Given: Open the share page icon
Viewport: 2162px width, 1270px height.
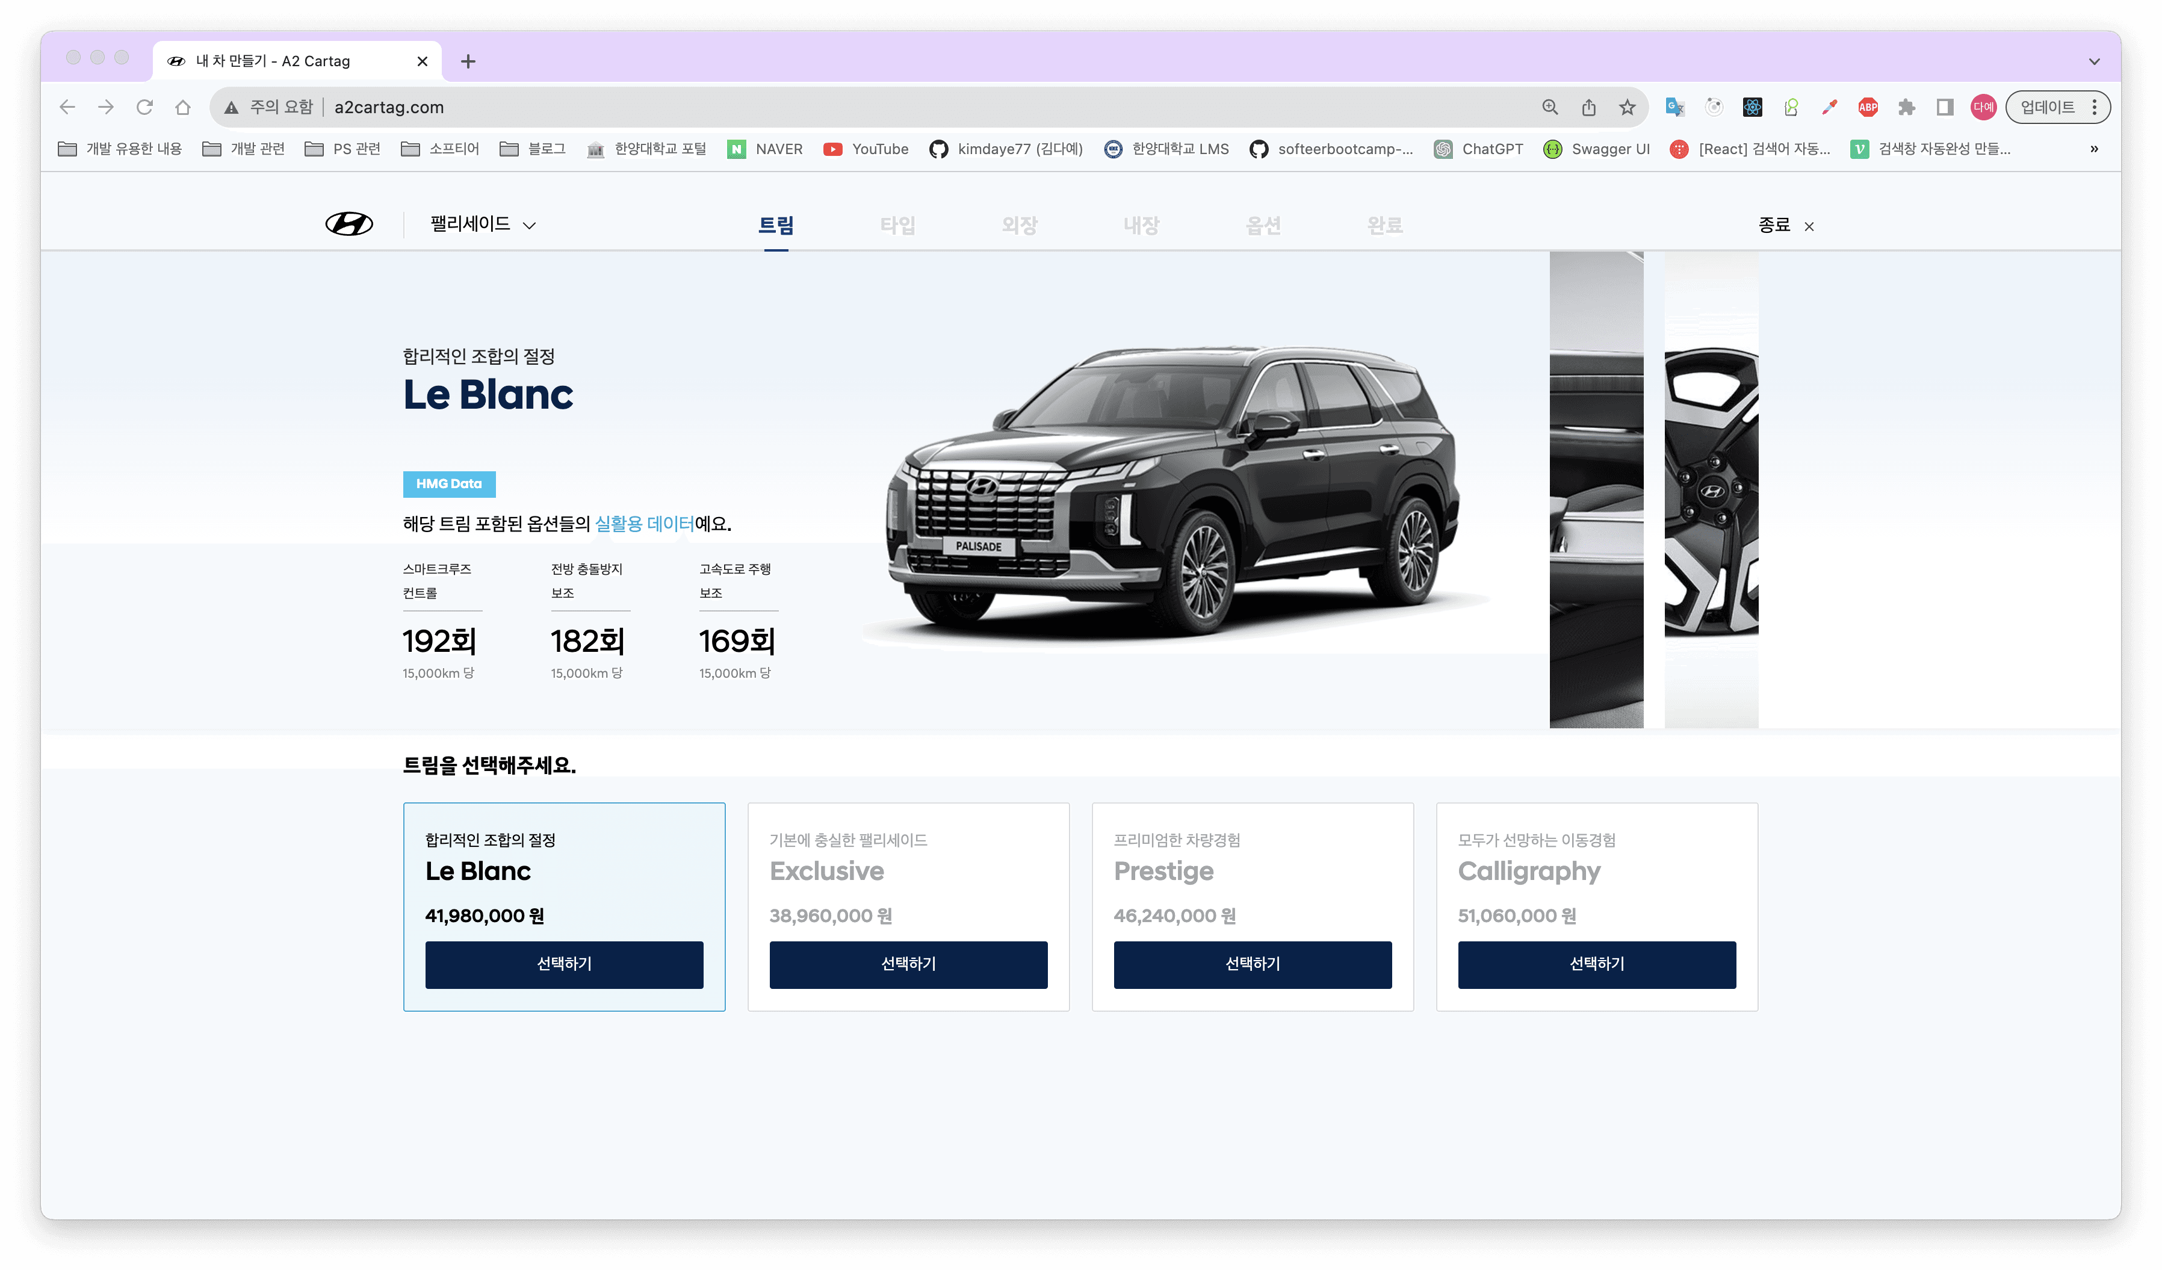Looking at the screenshot, I should pos(1588,107).
